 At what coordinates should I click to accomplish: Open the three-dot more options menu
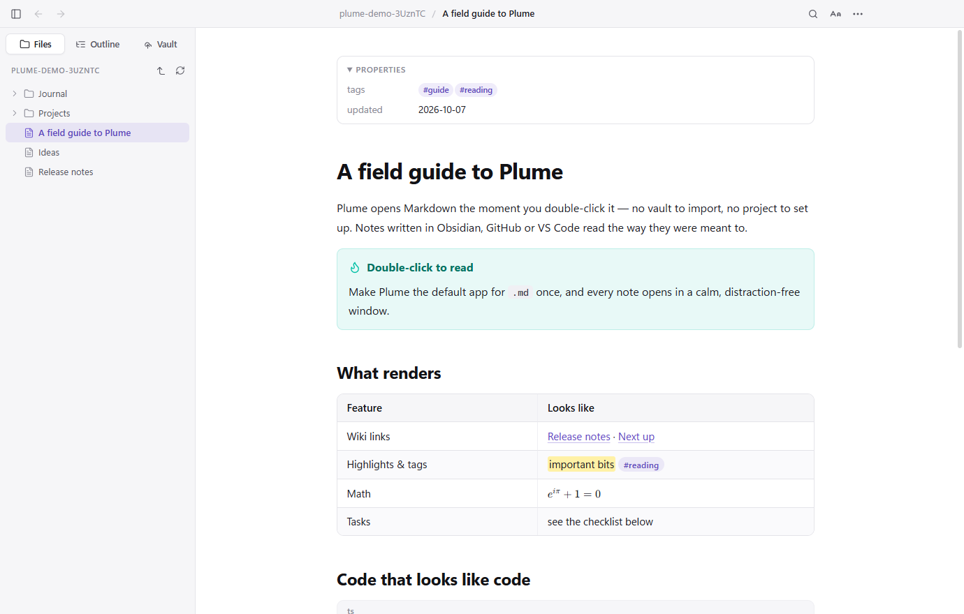(858, 14)
